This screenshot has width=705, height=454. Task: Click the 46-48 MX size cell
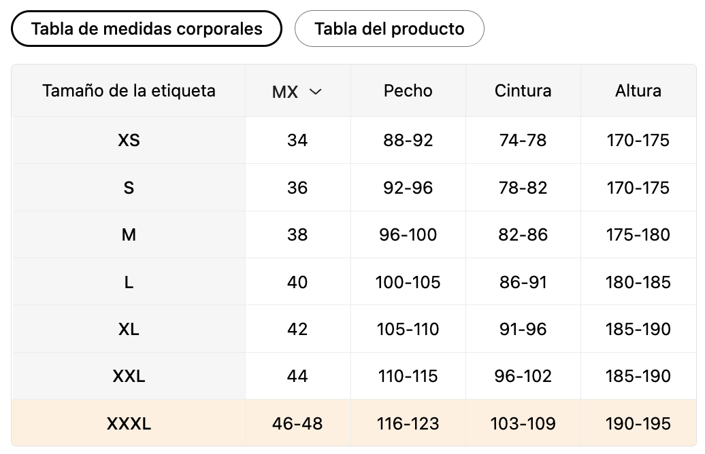click(297, 423)
